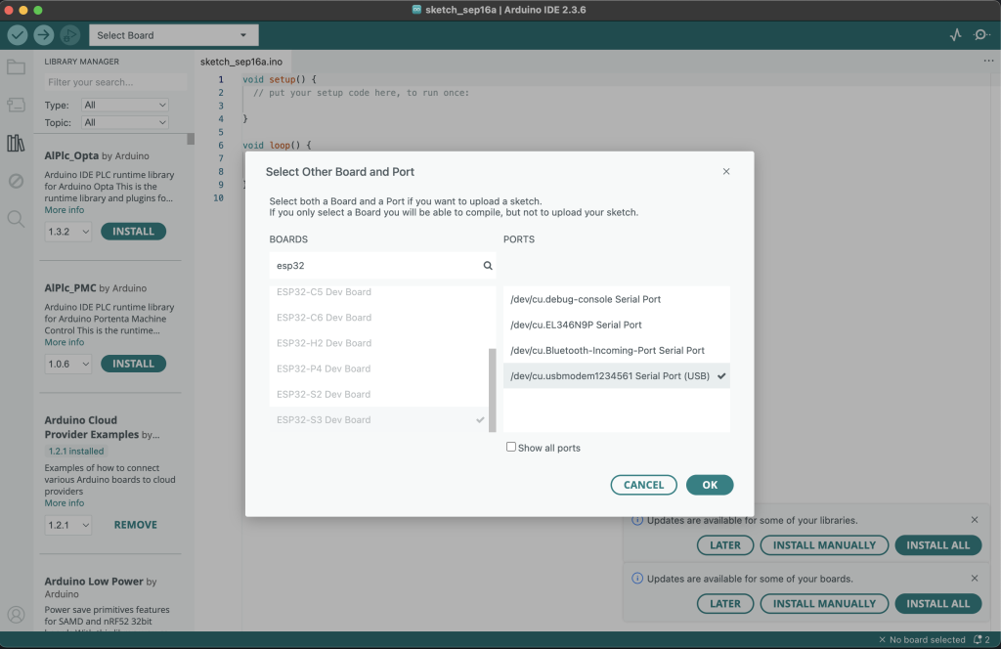Open the Sketchbook folder sidebar icon
The image size is (1001, 649).
click(x=16, y=67)
